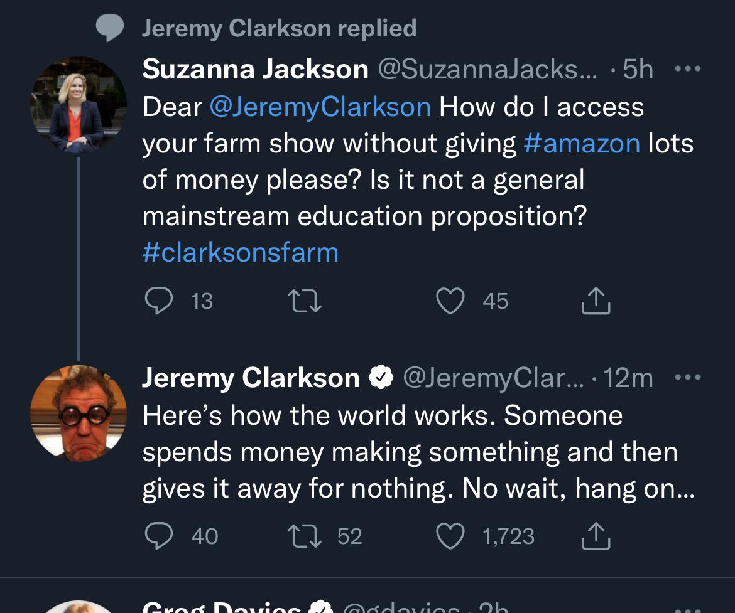Reply to Jeremy Clarkson's tweet
Image resolution: width=735 pixels, height=613 pixels.
(159, 536)
